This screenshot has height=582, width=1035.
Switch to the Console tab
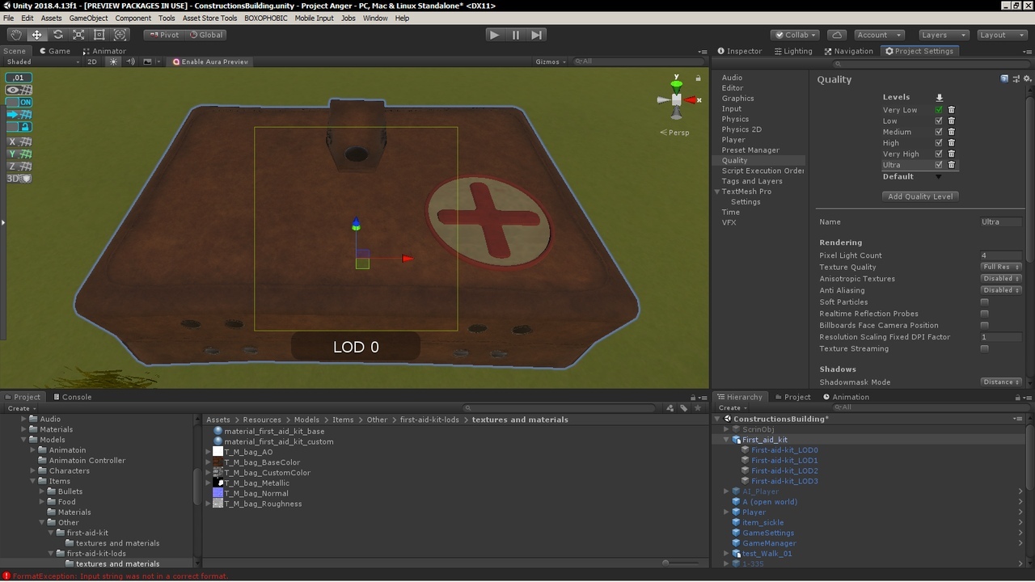point(72,397)
